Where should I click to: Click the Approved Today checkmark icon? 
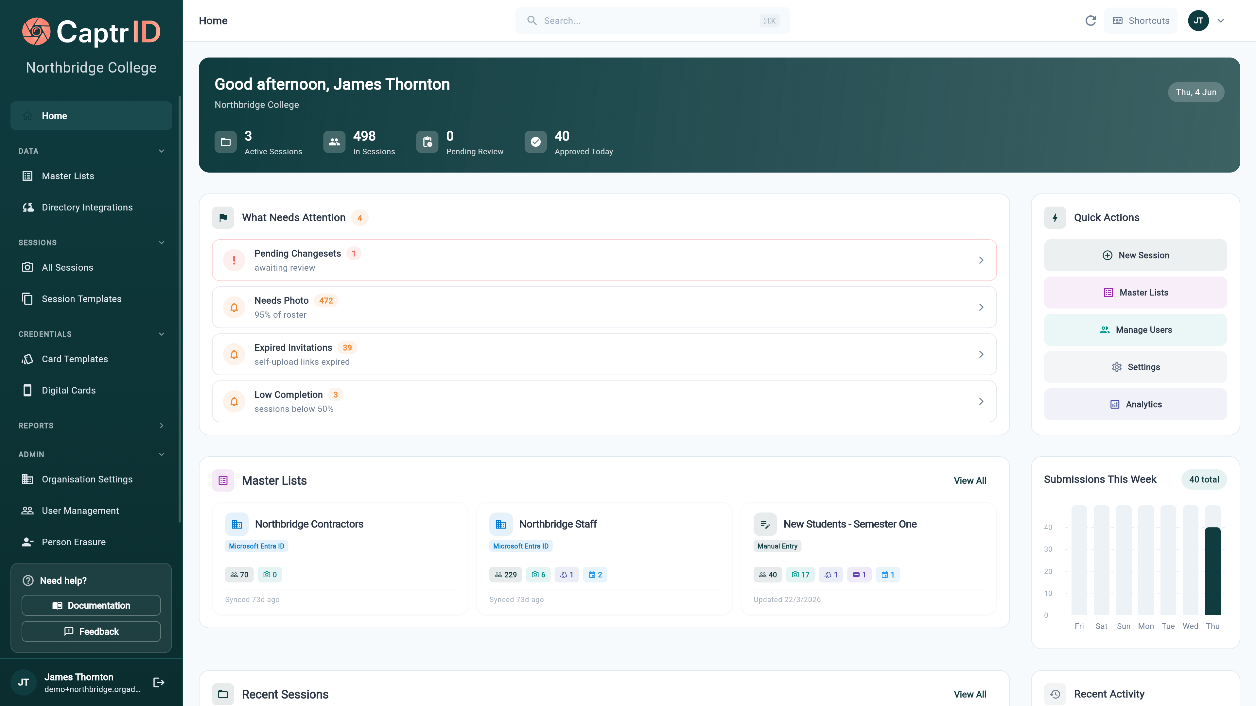pyautogui.click(x=535, y=142)
